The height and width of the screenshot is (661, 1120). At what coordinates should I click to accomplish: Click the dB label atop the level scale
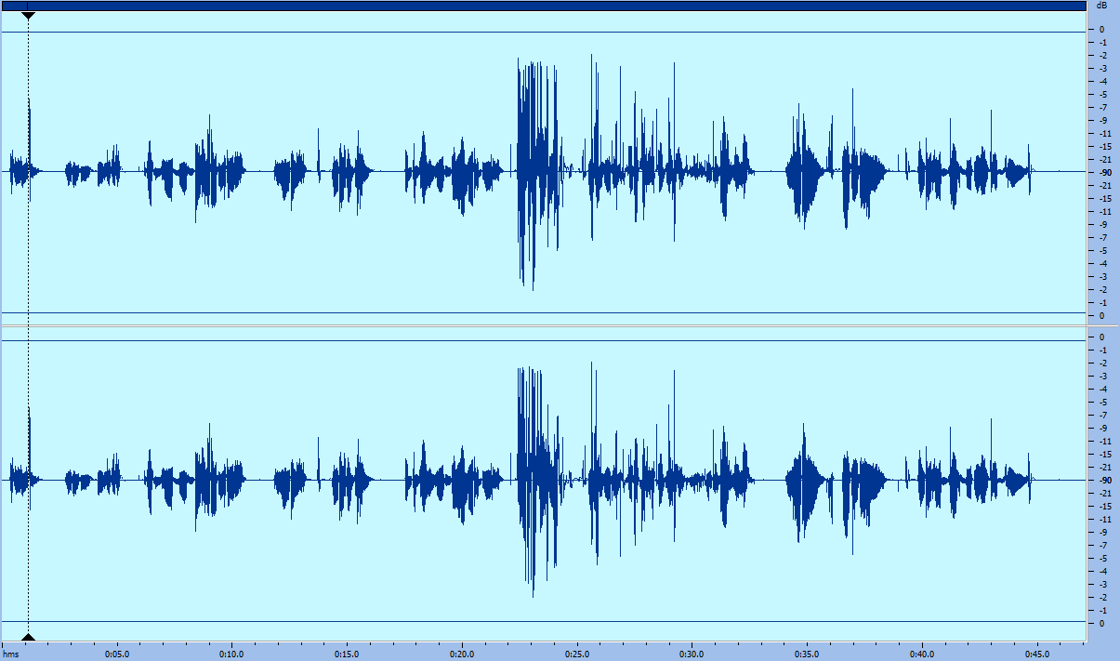(1101, 7)
